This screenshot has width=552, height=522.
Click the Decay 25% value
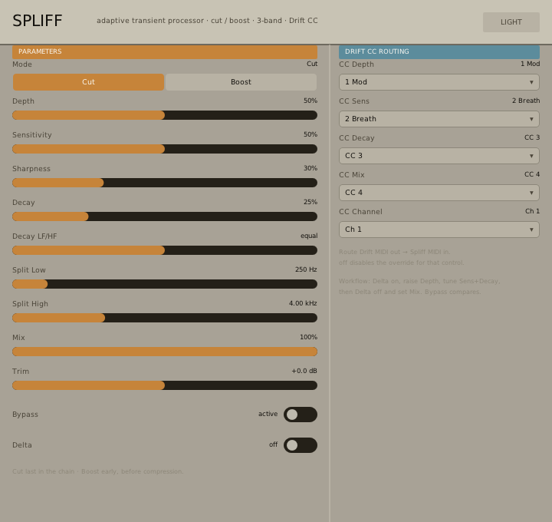tap(310, 203)
